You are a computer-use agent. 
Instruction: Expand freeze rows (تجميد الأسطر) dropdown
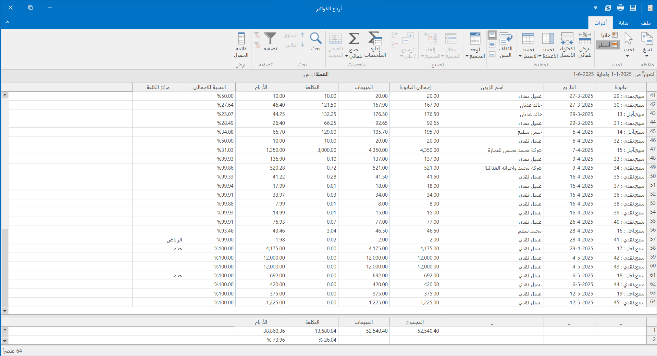click(x=520, y=56)
